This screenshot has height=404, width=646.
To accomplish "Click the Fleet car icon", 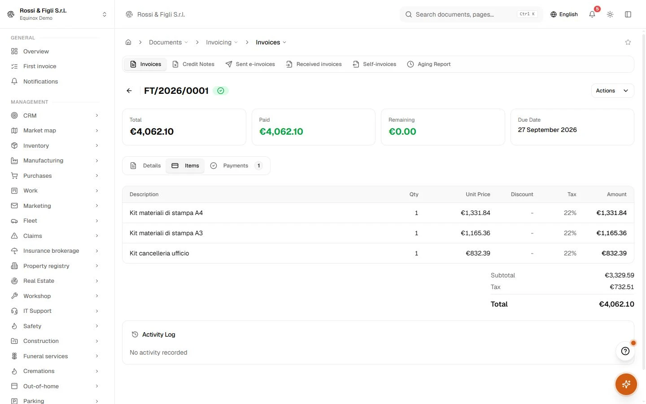I will tap(14, 221).
